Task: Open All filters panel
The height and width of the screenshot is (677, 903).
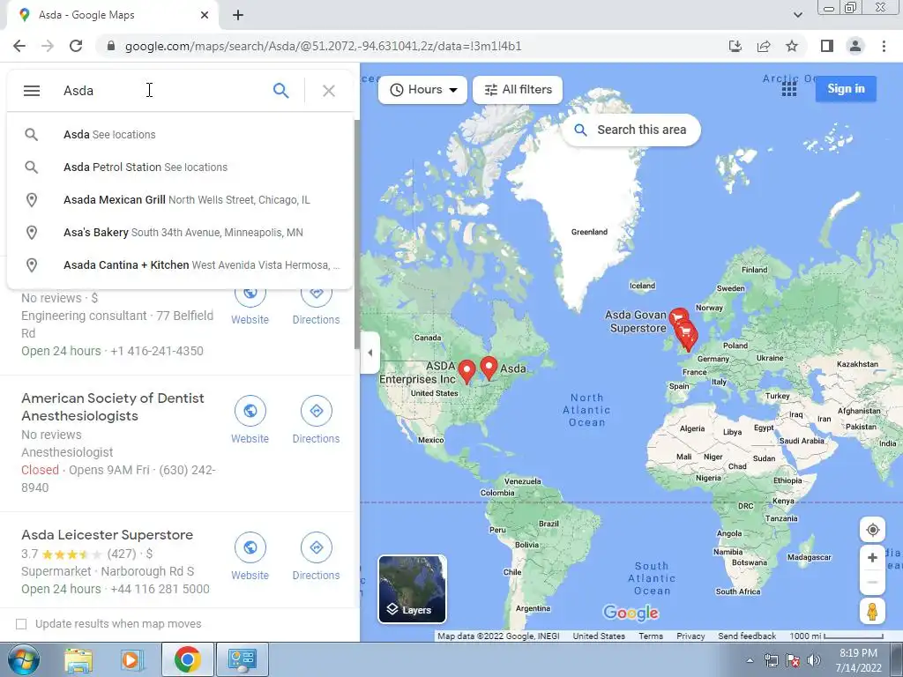Action: click(518, 90)
